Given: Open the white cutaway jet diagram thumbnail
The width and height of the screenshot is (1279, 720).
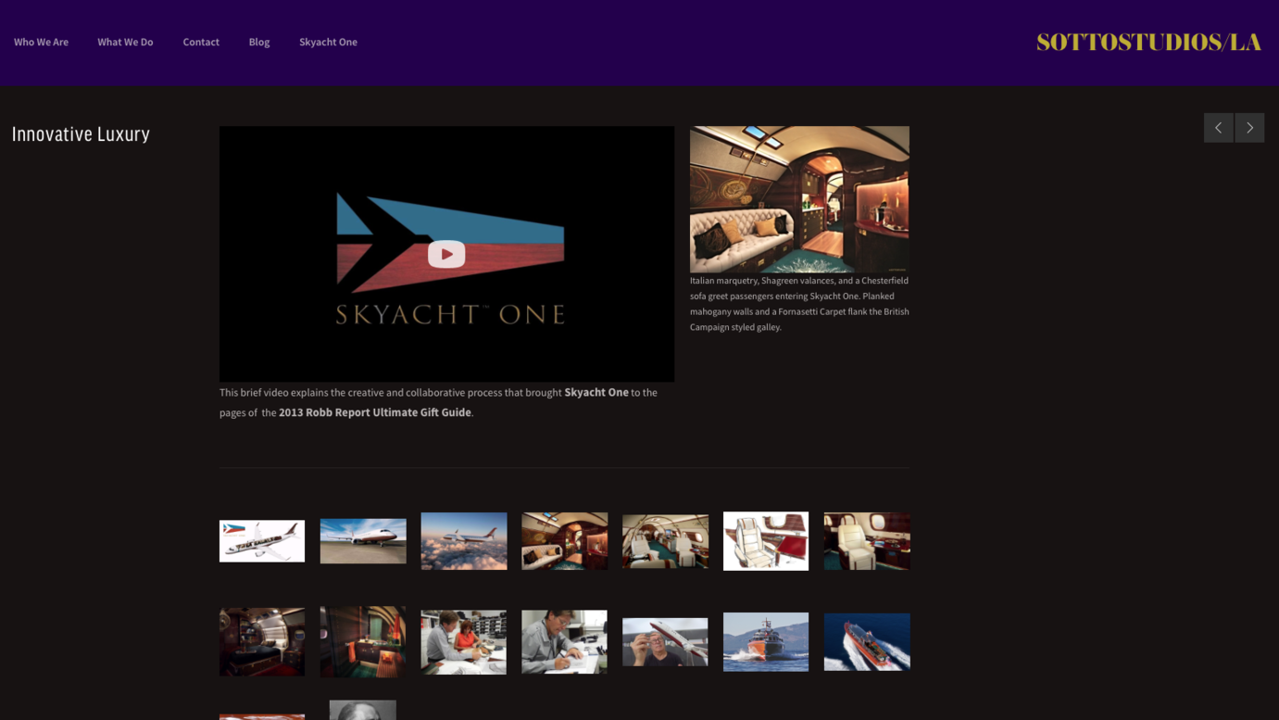Looking at the screenshot, I should point(262,541).
